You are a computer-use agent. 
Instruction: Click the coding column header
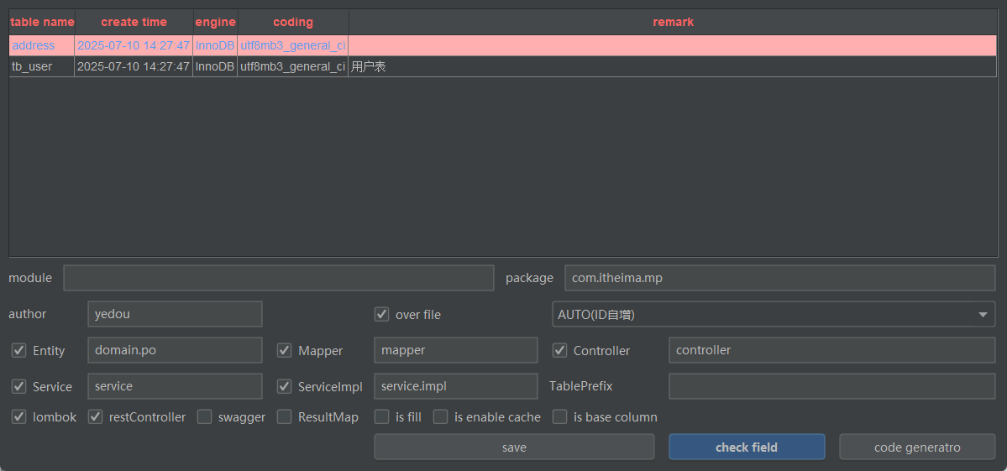click(x=293, y=23)
